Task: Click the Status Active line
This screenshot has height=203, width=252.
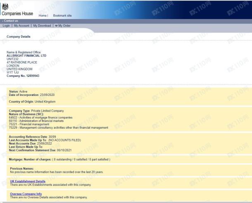Action: click(18, 91)
